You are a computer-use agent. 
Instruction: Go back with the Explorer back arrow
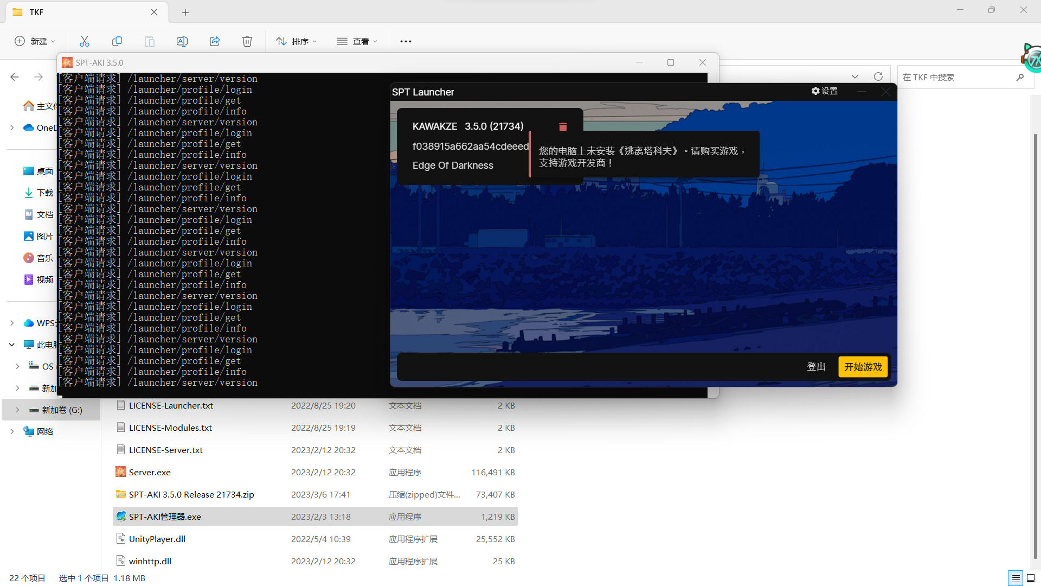pyautogui.click(x=15, y=77)
